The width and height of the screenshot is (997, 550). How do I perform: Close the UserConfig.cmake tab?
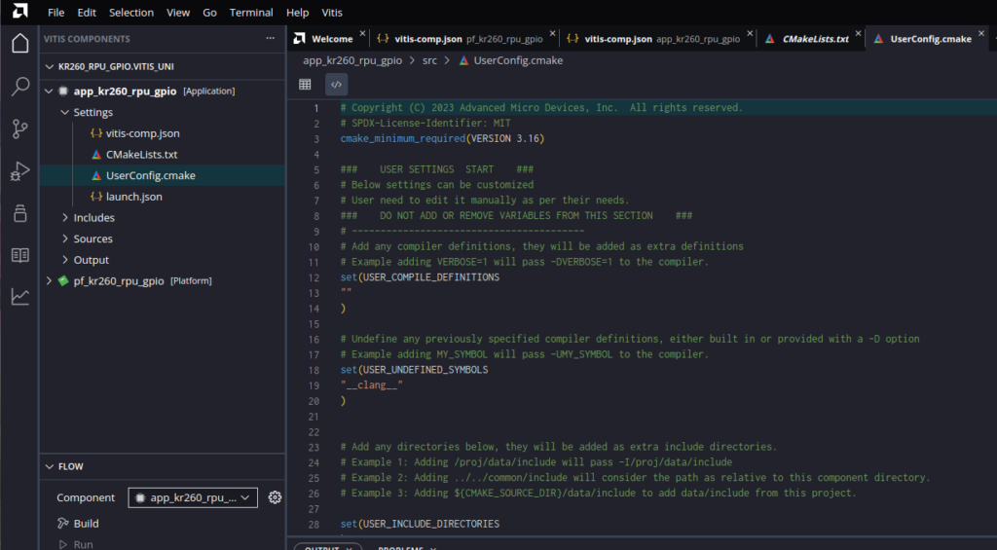(x=981, y=33)
